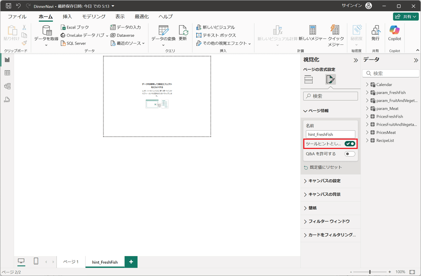Open the モデリング ribbon tab

pos(94,16)
